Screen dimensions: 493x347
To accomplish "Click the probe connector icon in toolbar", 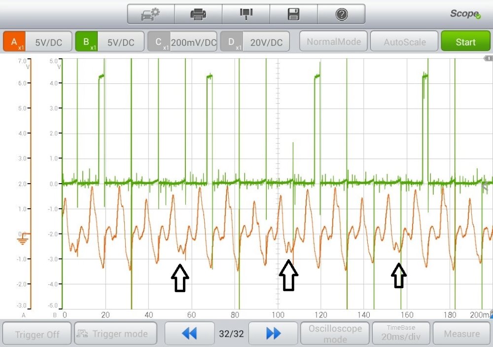I will (x=246, y=14).
